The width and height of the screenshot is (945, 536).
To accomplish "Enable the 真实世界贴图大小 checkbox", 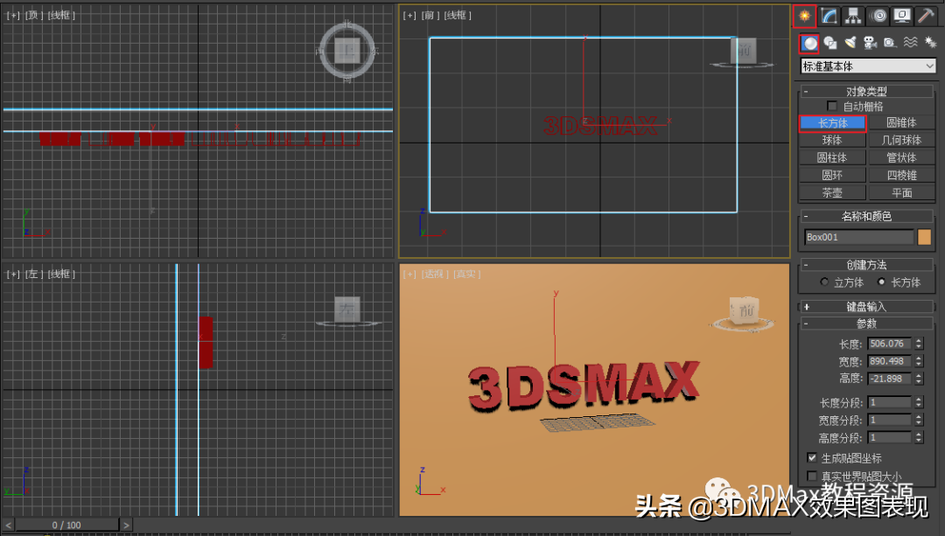I will point(812,476).
